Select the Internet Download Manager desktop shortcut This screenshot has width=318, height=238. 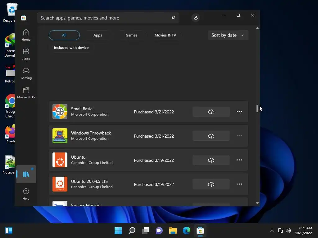point(9,45)
